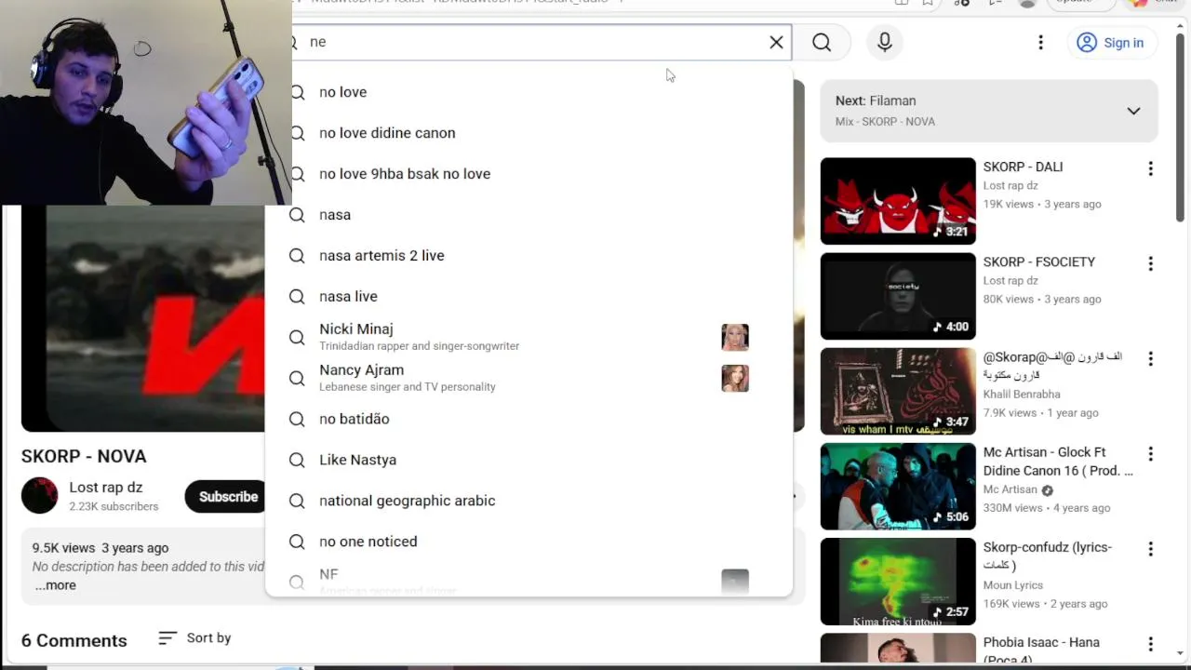Choose the 'nasa artemis 2 live' suggestion
The image size is (1191, 670).
tap(529, 256)
